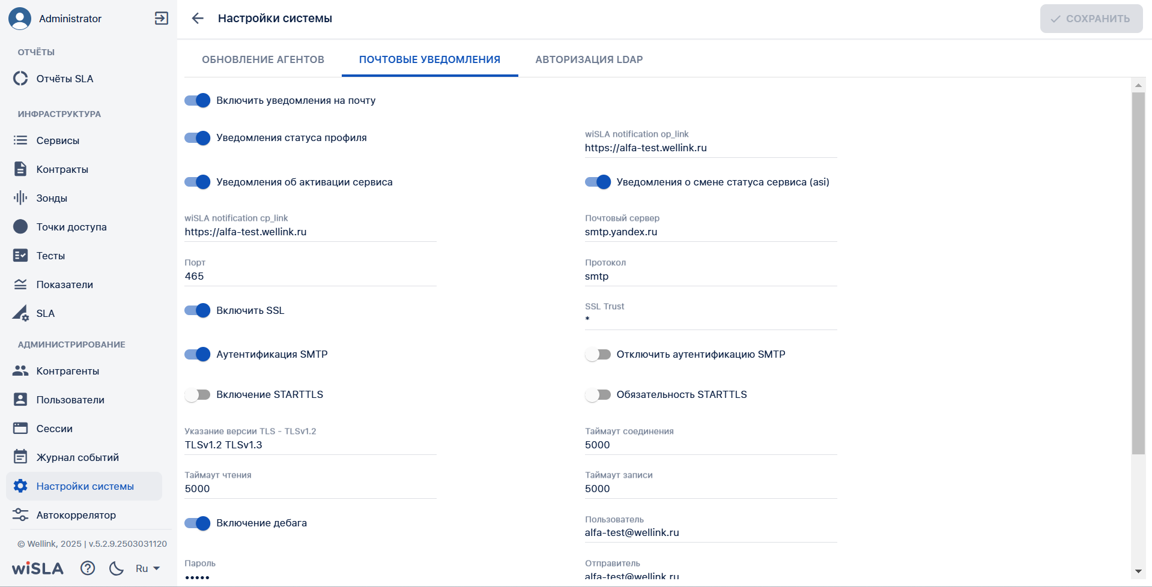Click the Отчёты SLA circle icon
Viewport: 1152px width, 587px height.
[20, 79]
